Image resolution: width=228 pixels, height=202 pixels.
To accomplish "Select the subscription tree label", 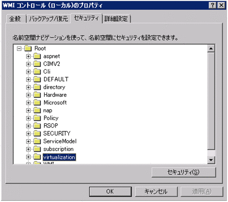I will tap(58, 149).
